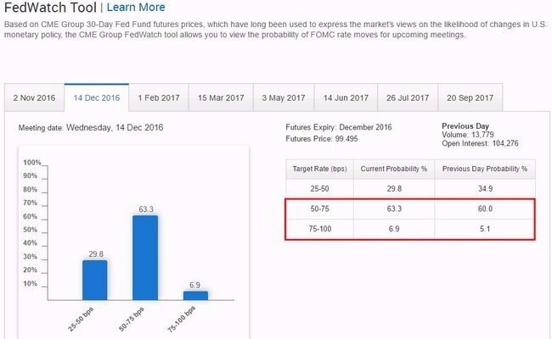
Task: Click the 29.8 current probability table cell
Action: tap(394, 189)
